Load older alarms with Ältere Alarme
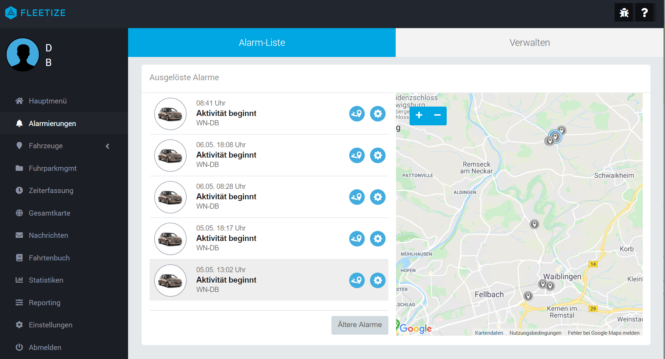The image size is (665, 359). (x=360, y=325)
